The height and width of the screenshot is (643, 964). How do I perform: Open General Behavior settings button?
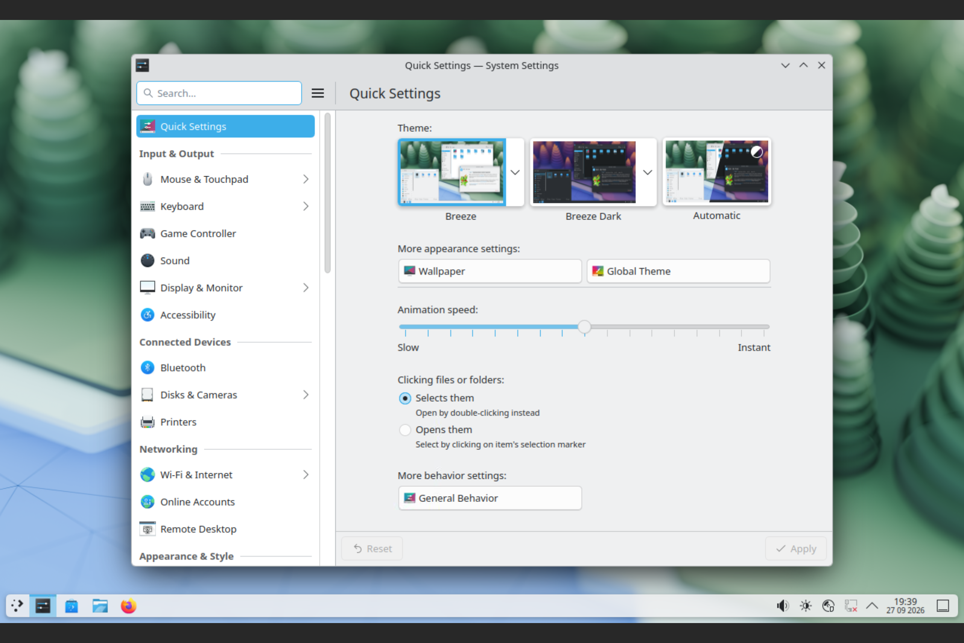tap(490, 498)
